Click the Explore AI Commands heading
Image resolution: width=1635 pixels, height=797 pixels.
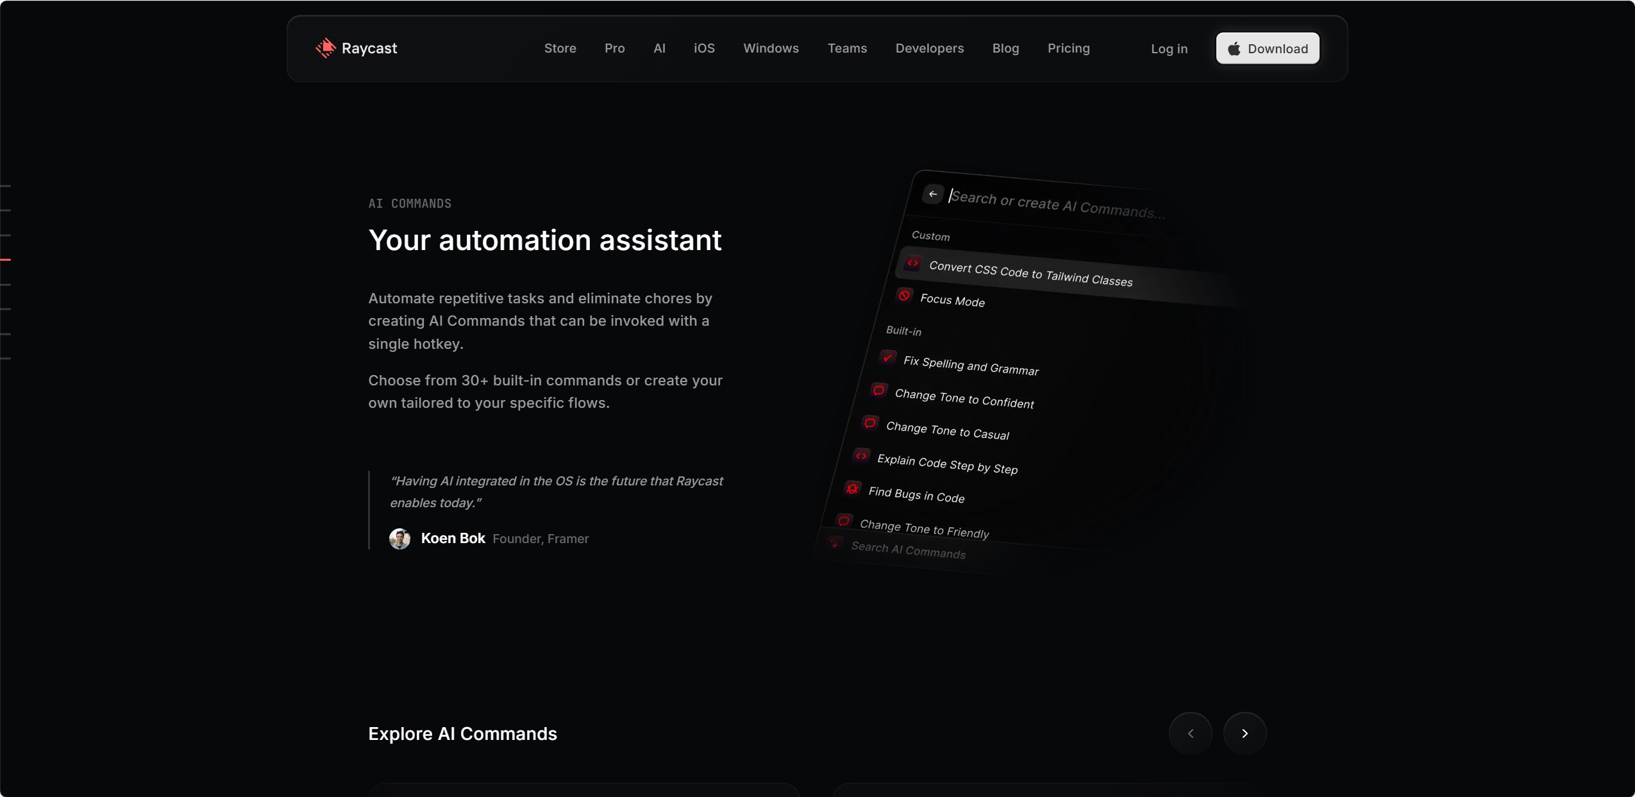tap(462, 734)
